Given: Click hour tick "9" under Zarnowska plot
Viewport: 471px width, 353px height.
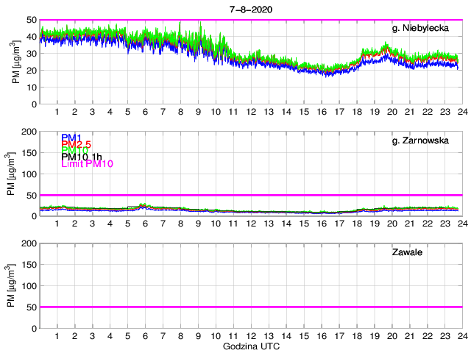Looking at the screenshot, I should point(198,224).
